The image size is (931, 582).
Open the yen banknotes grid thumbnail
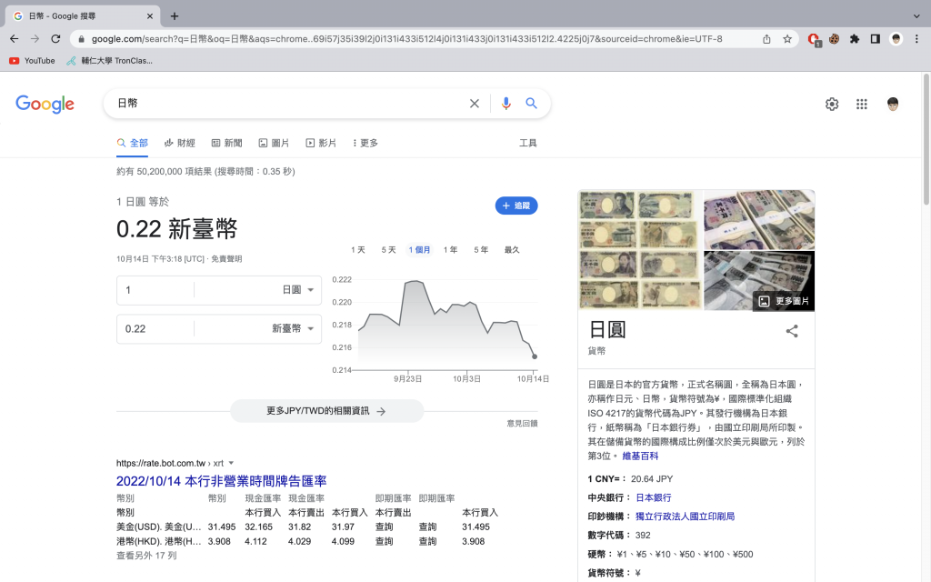[x=640, y=249]
